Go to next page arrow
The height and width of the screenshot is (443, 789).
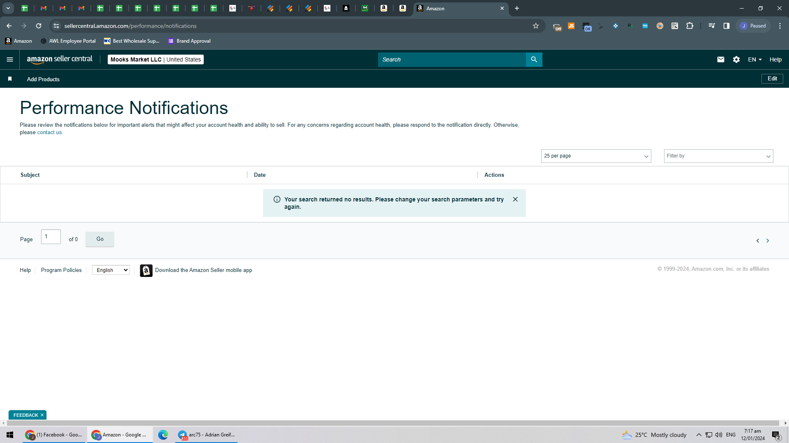[768, 241]
